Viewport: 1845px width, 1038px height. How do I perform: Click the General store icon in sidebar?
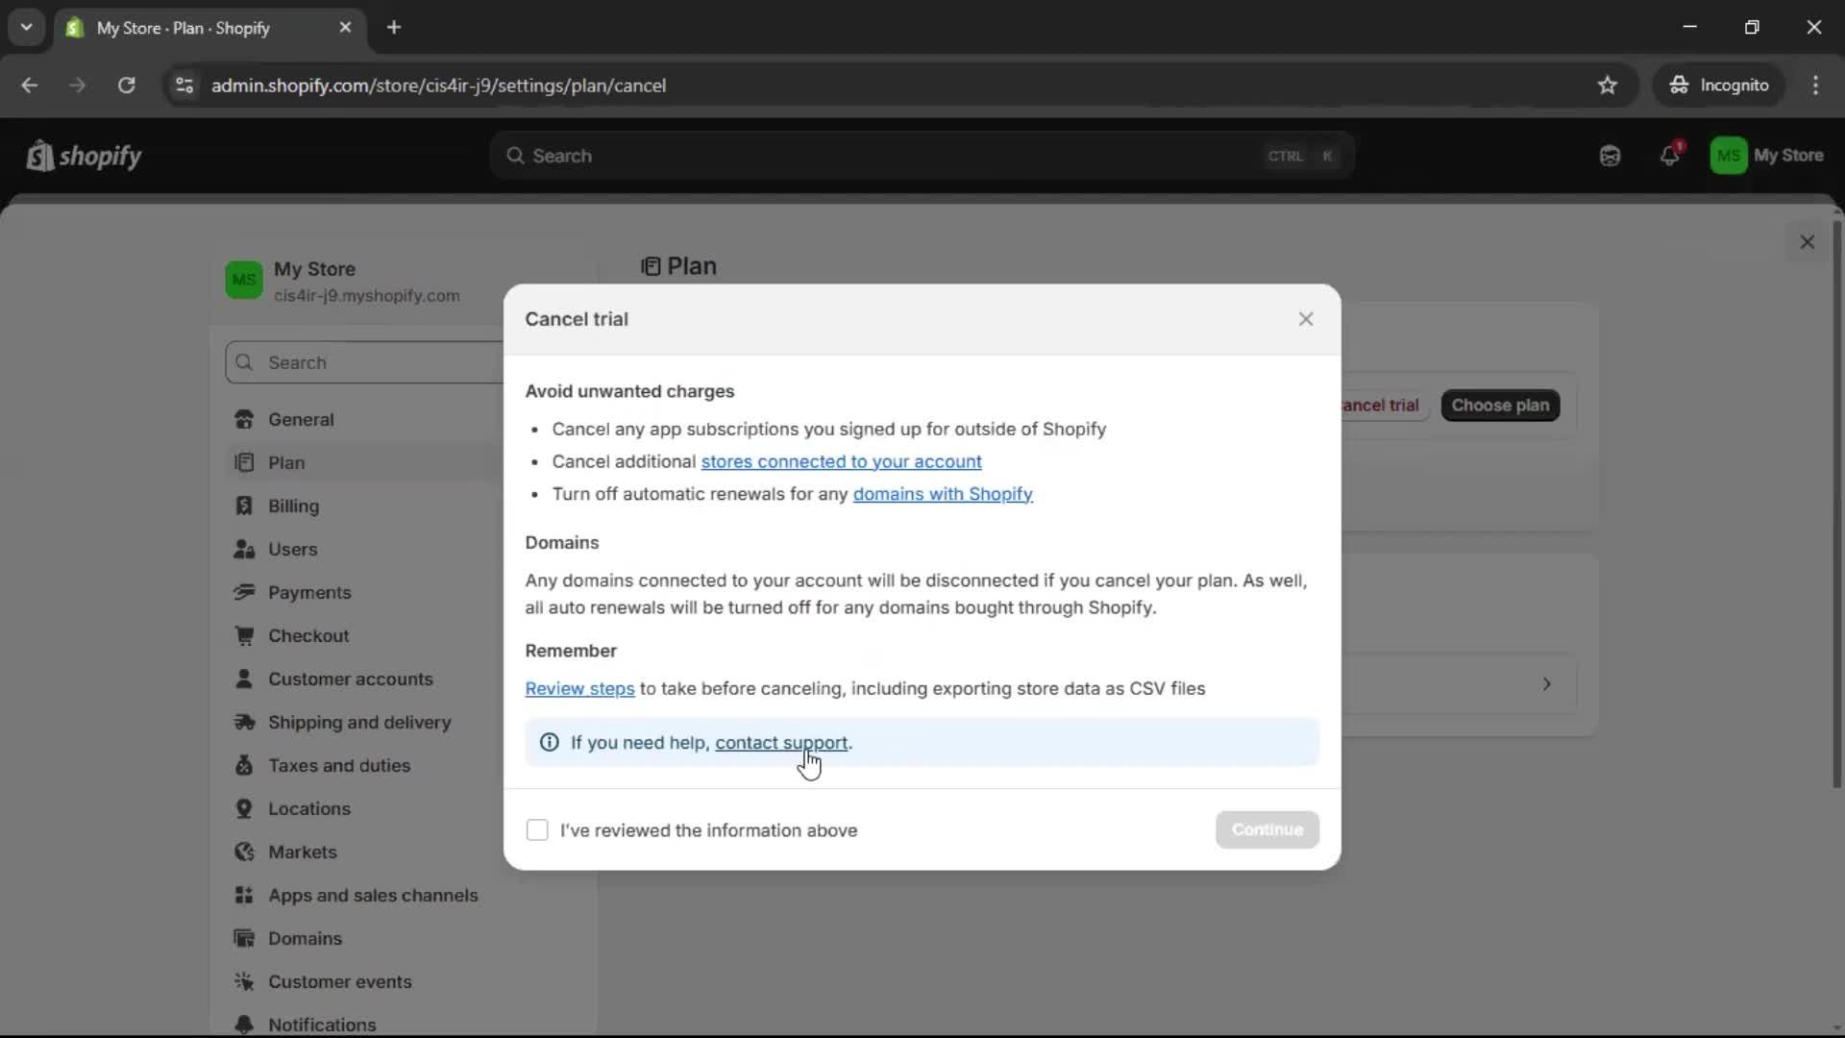point(244,420)
